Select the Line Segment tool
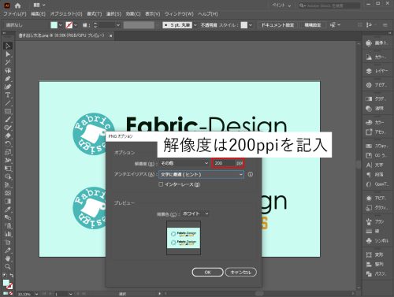394x297 pixels. pyautogui.click(x=8, y=103)
